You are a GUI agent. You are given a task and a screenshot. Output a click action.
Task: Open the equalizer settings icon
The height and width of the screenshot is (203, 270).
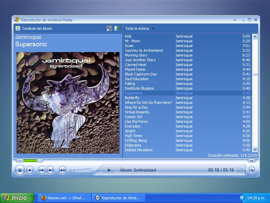point(240,170)
